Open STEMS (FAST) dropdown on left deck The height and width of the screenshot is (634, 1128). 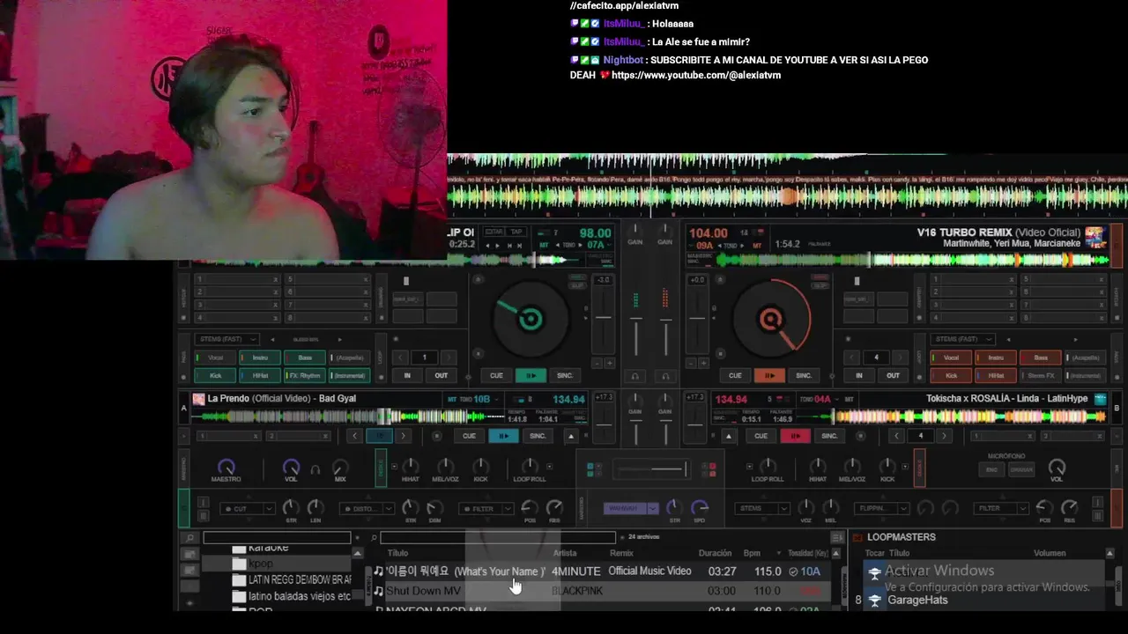click(227, 339)
